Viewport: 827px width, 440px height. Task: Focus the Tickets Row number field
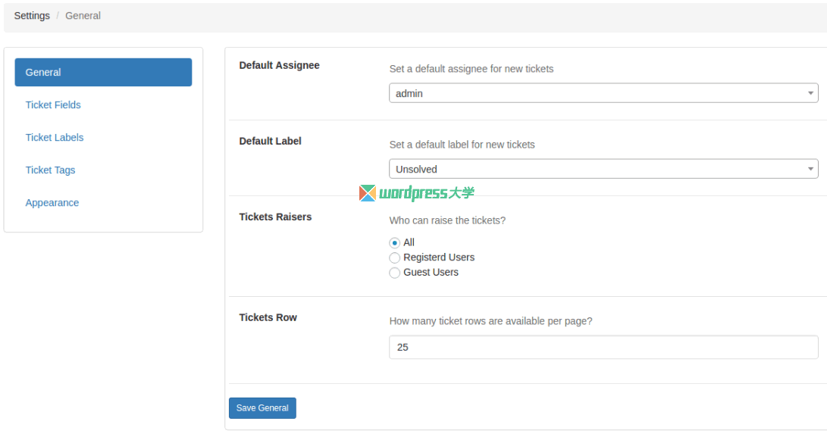pyautogui.click(x=603, y=347)
